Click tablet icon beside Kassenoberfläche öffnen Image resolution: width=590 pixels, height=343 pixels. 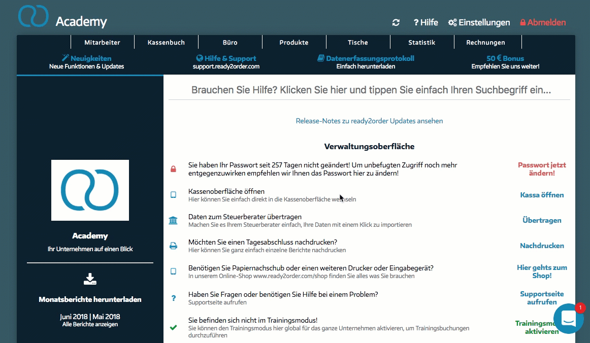[173, 195]
